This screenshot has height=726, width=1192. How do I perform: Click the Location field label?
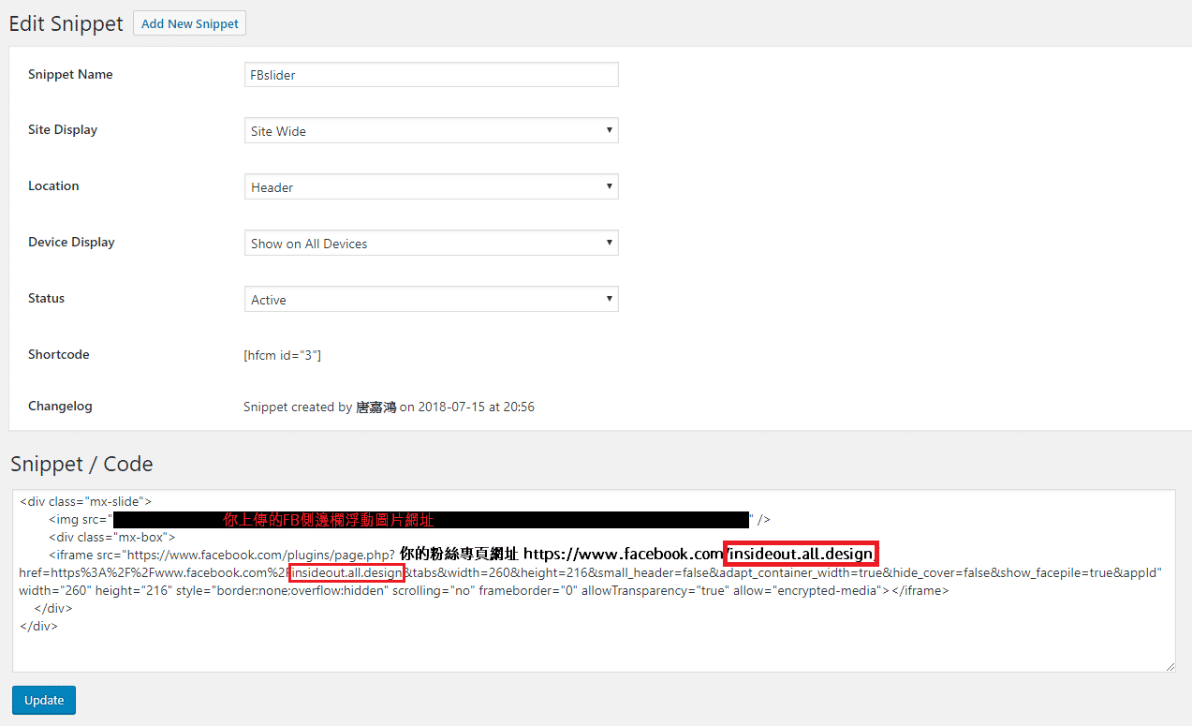[x=53, y=186]
